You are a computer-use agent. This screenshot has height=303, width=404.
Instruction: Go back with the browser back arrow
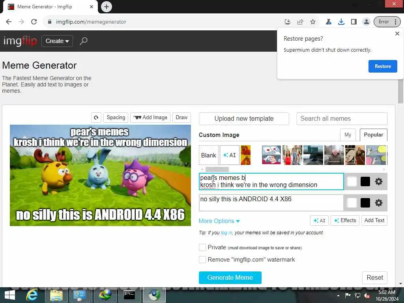pyautogui.click(x=9, y=22)
